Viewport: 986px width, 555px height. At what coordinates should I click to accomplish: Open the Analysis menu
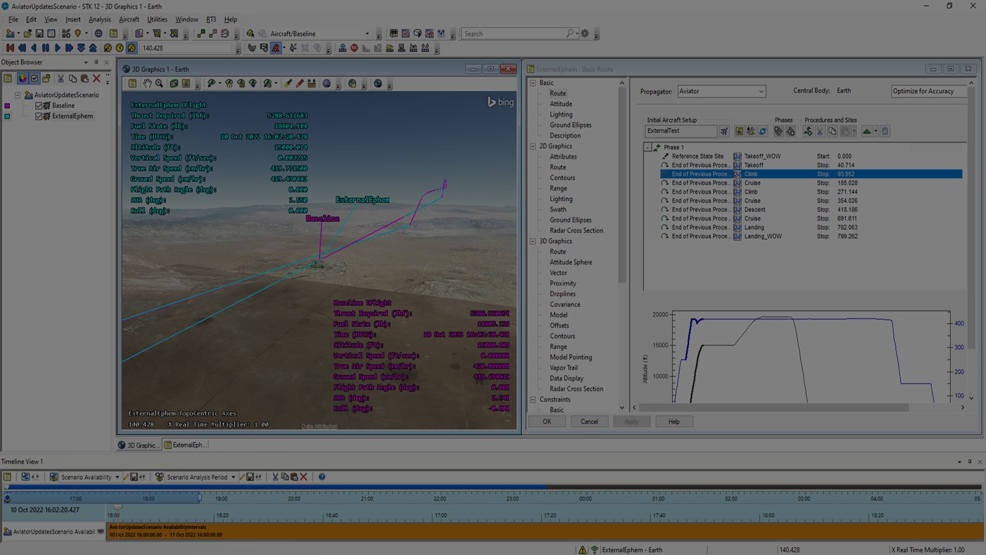click(x=99, y=19)
